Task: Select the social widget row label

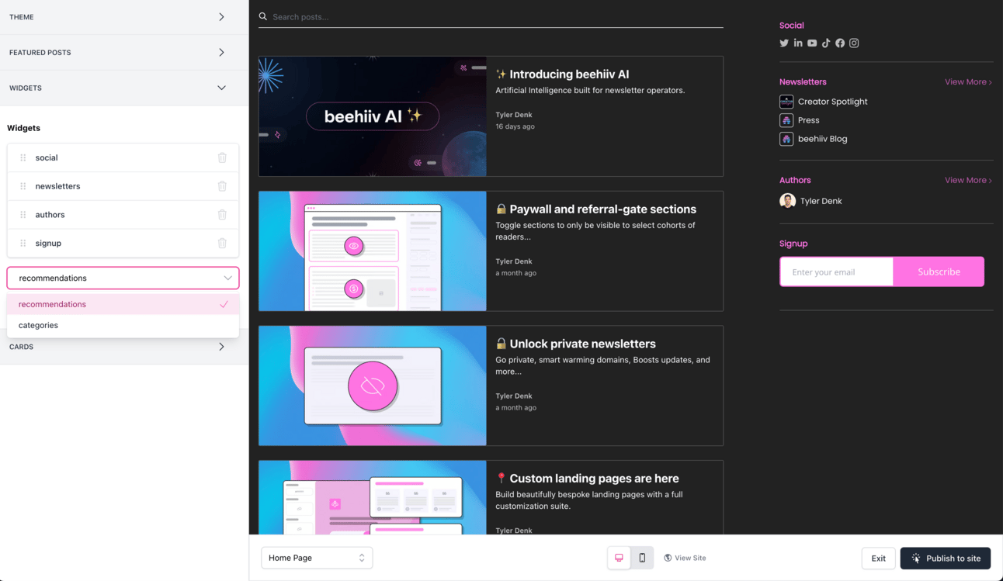Action: click(x=47, y=157)
